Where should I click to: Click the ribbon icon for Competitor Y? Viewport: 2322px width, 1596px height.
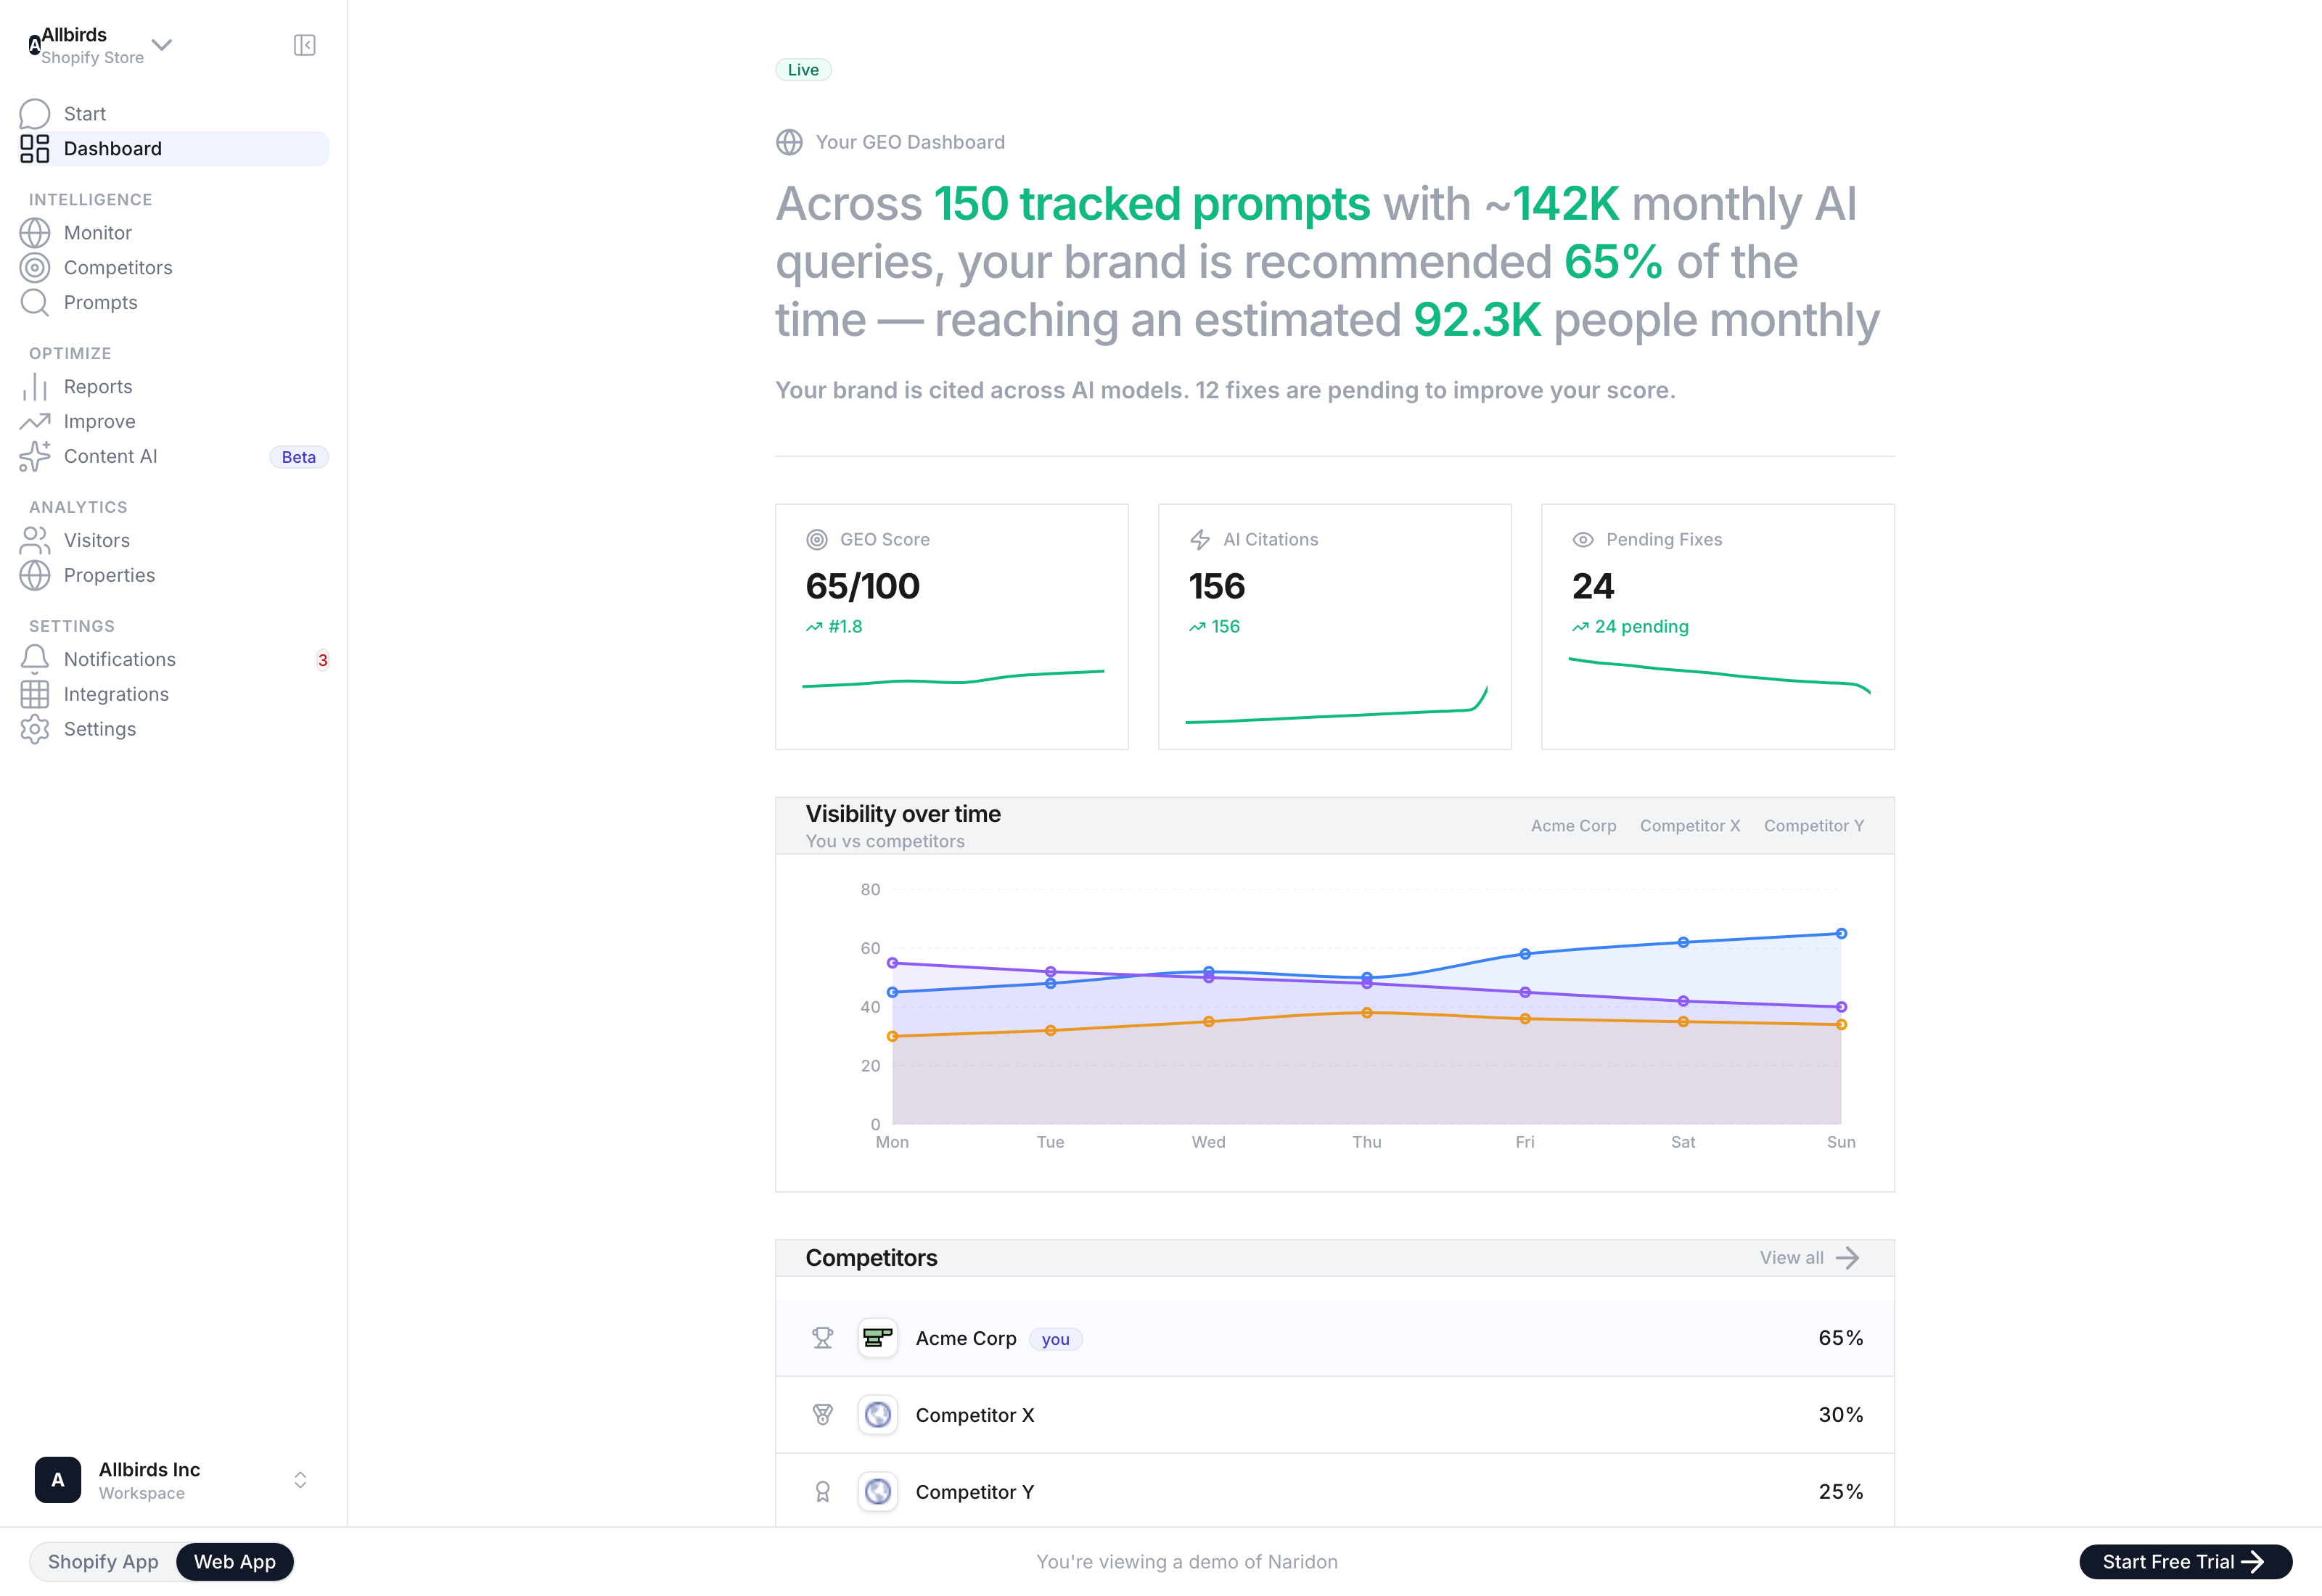click(x=823, y=1492)
